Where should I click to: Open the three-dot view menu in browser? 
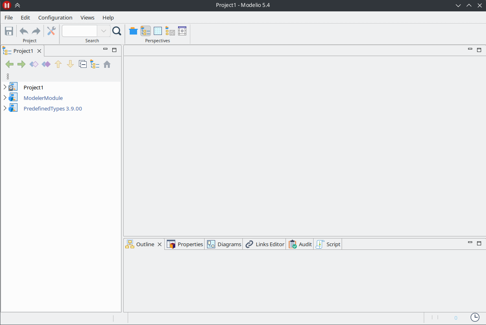(x=8, y=76)
